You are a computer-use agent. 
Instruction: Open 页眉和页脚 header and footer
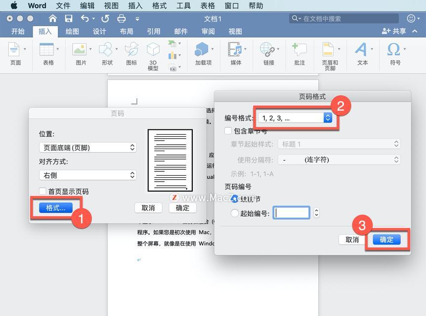[328, 49]
